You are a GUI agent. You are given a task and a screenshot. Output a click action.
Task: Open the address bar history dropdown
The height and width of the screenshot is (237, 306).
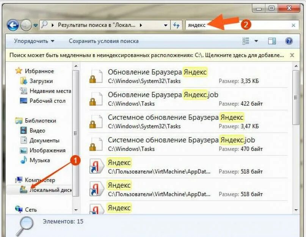165,25
